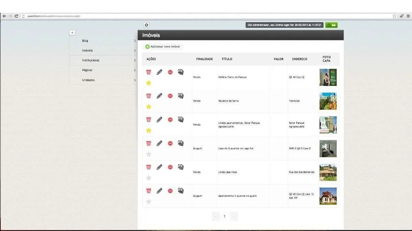Deactivate the Casa de 6 quartos listing
The height and width of the screenshot is (231, 412).
[170, 143]
